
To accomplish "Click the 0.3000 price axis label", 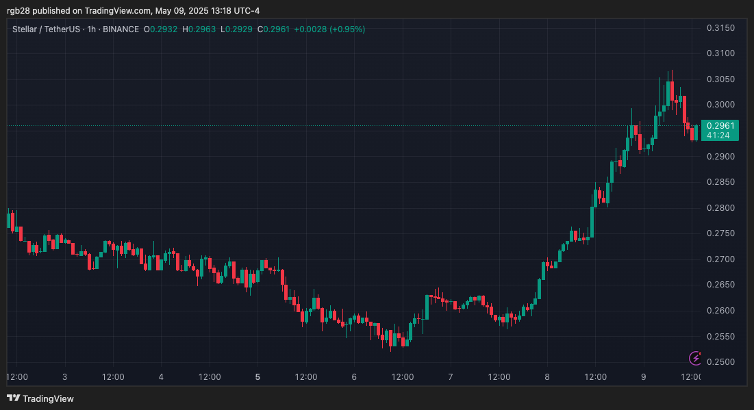I will 720,105.
